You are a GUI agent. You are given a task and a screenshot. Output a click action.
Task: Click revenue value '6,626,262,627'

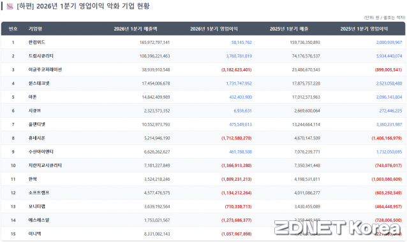pyautogui.click(x=157, y=152)
